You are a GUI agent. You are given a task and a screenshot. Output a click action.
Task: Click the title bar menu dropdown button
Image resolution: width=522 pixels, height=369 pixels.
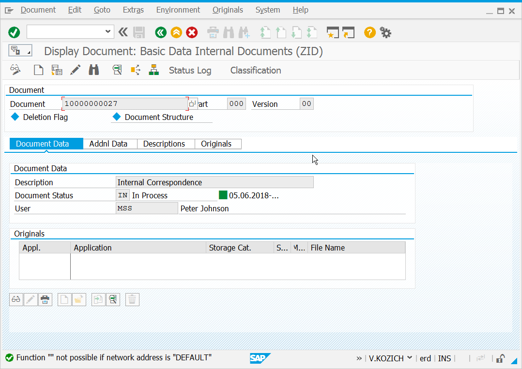[x=20, y=50]
